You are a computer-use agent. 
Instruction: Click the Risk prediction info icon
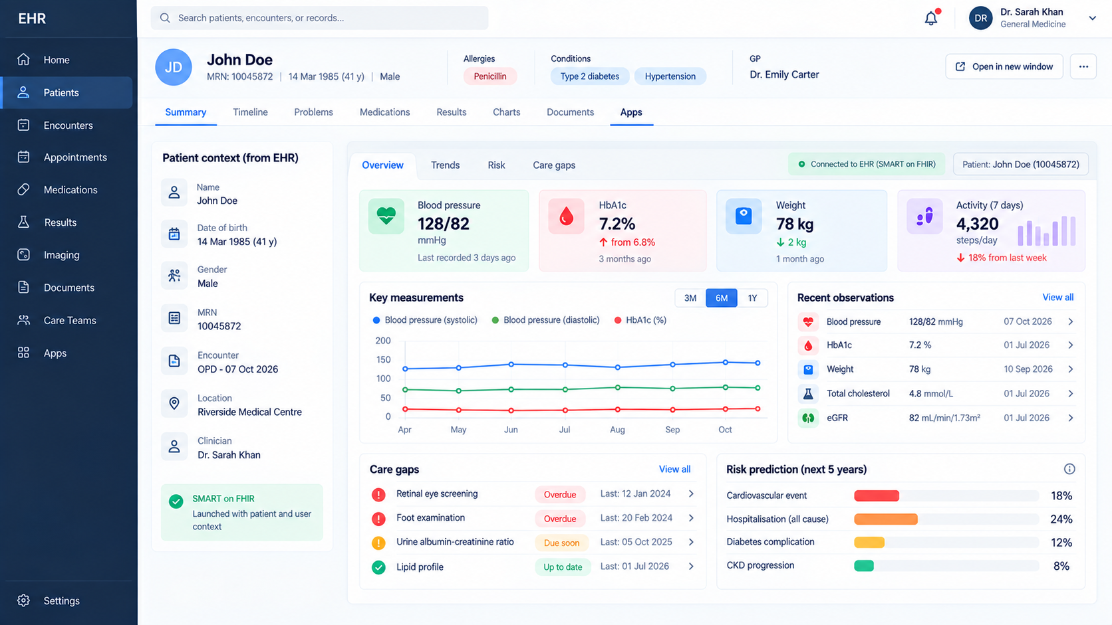[1069, 469]
